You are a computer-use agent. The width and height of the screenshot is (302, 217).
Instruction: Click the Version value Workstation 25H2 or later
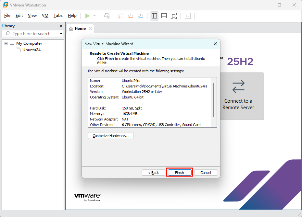[142, 92]
